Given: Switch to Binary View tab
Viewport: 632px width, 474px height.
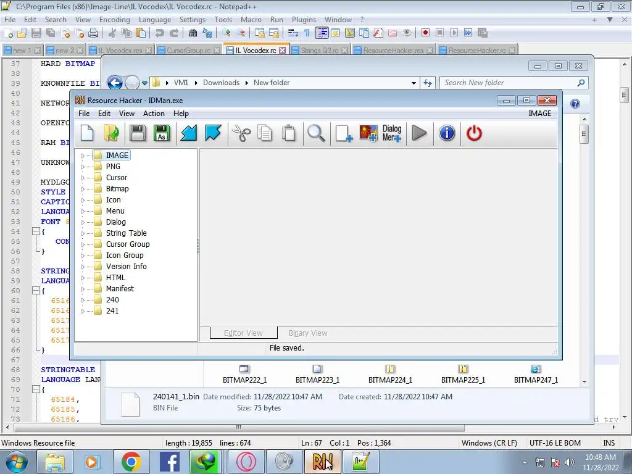Looking at the screenshot, I should [308, 333].
